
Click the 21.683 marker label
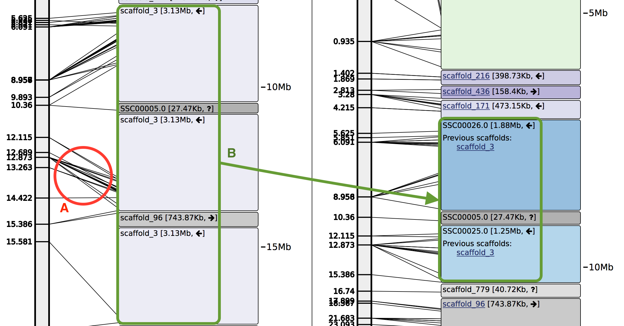(x=342, y=318)
